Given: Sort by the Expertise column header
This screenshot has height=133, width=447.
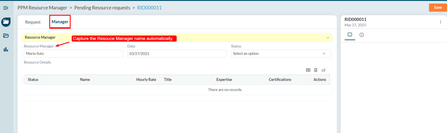Looking at the screenshot, I should coord(224,80).
